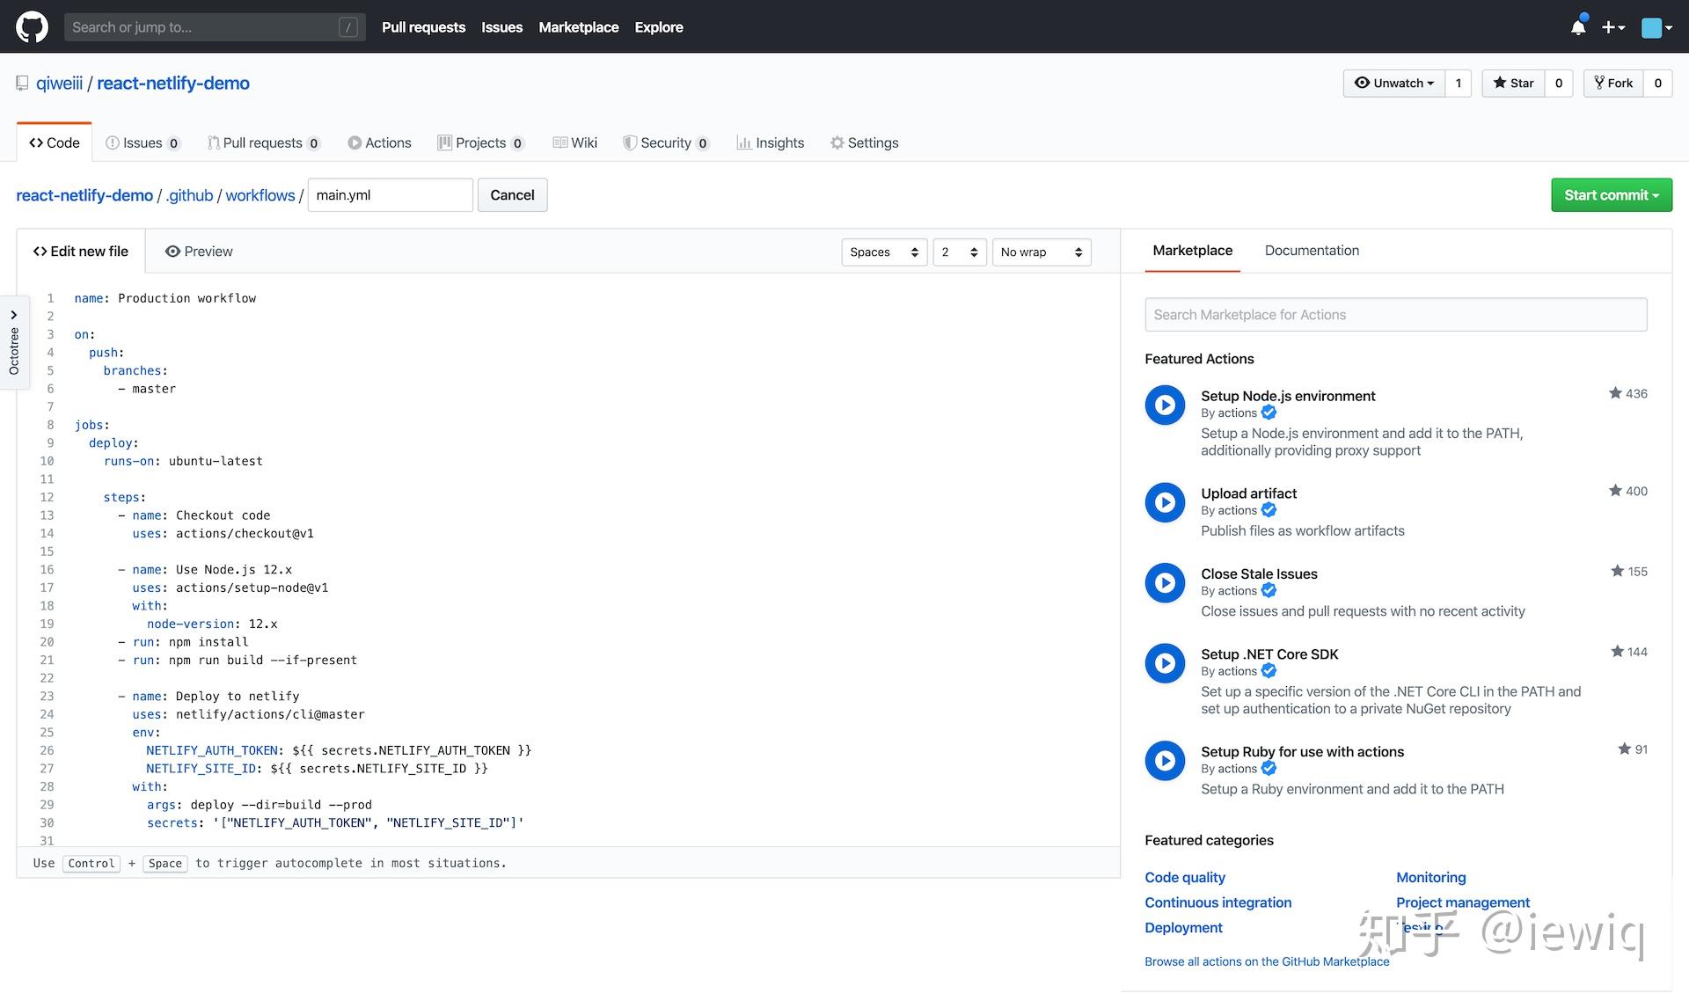Star the react-netlify-demo repository
The image size is (1689, 1008).
click(x=1515, y=83)
